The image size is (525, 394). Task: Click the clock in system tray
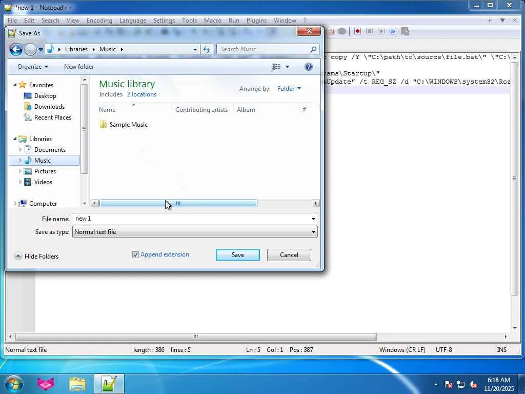(498, 384)
